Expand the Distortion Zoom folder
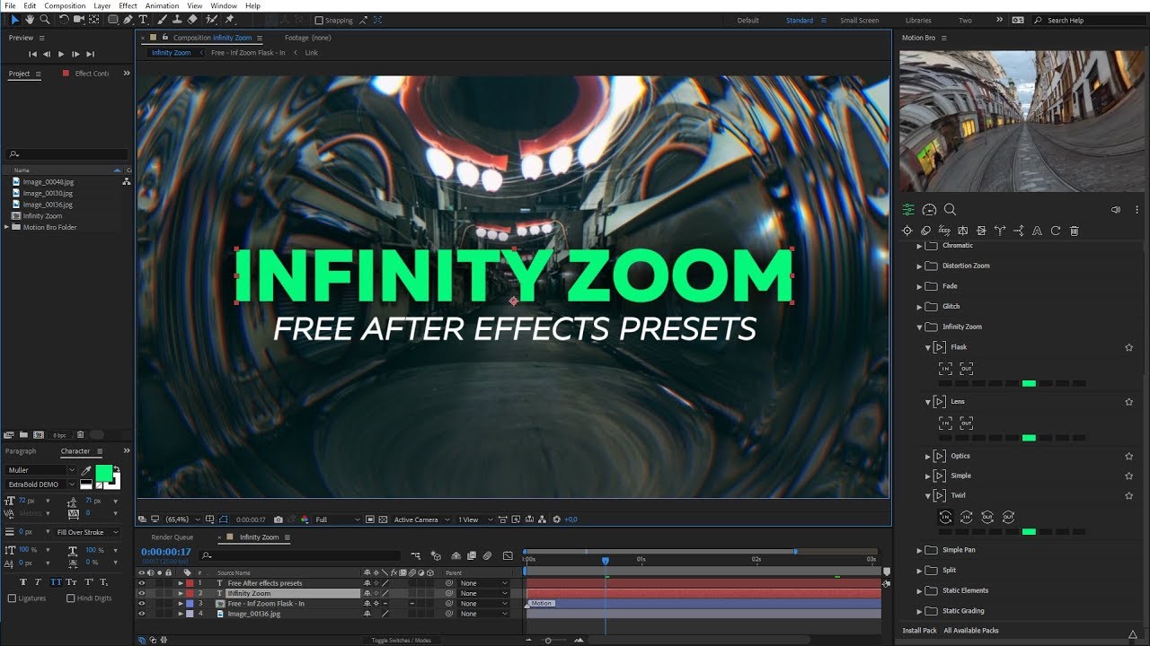Screen dimensions: 1150x646 (x=919, y=266)
